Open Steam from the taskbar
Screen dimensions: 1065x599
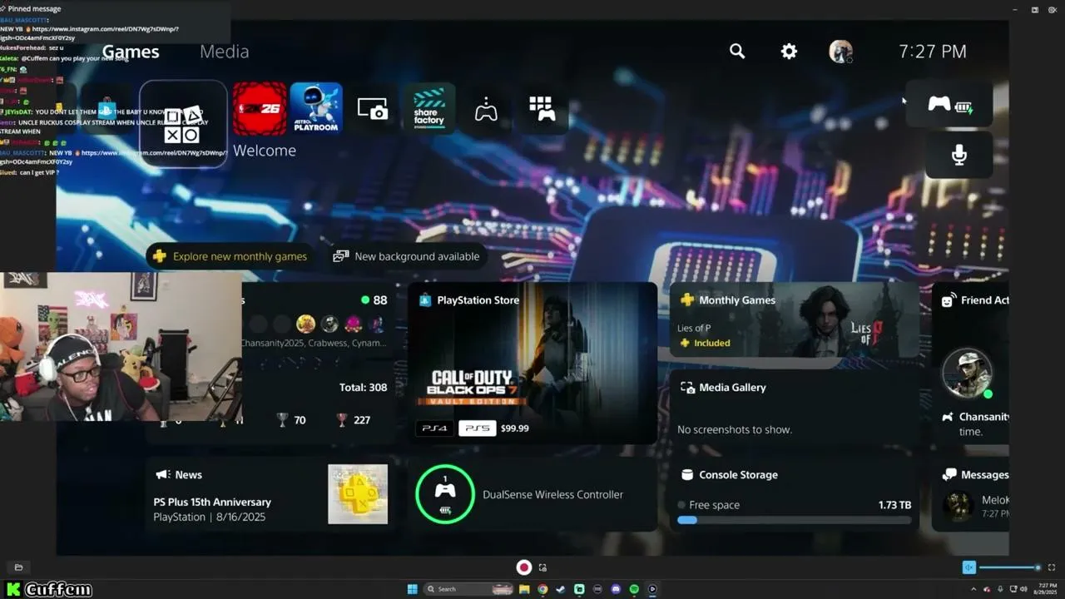pyautogui.click(x=561, y=590)
